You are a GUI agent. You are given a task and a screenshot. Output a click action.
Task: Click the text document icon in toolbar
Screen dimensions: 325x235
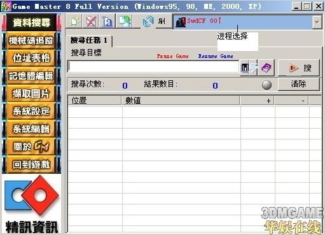(x=107, y=21)
